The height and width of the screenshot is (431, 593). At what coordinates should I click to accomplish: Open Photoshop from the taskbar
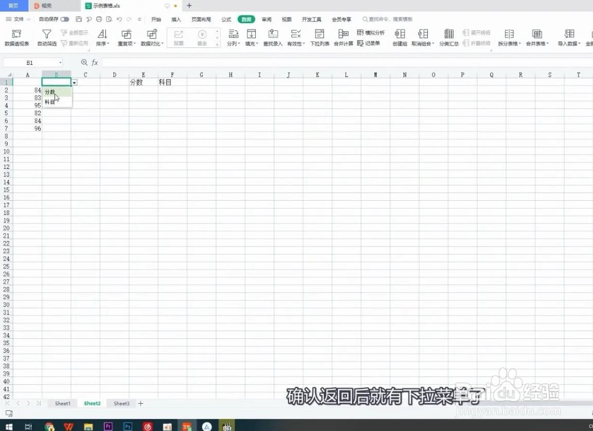[128, 426]
